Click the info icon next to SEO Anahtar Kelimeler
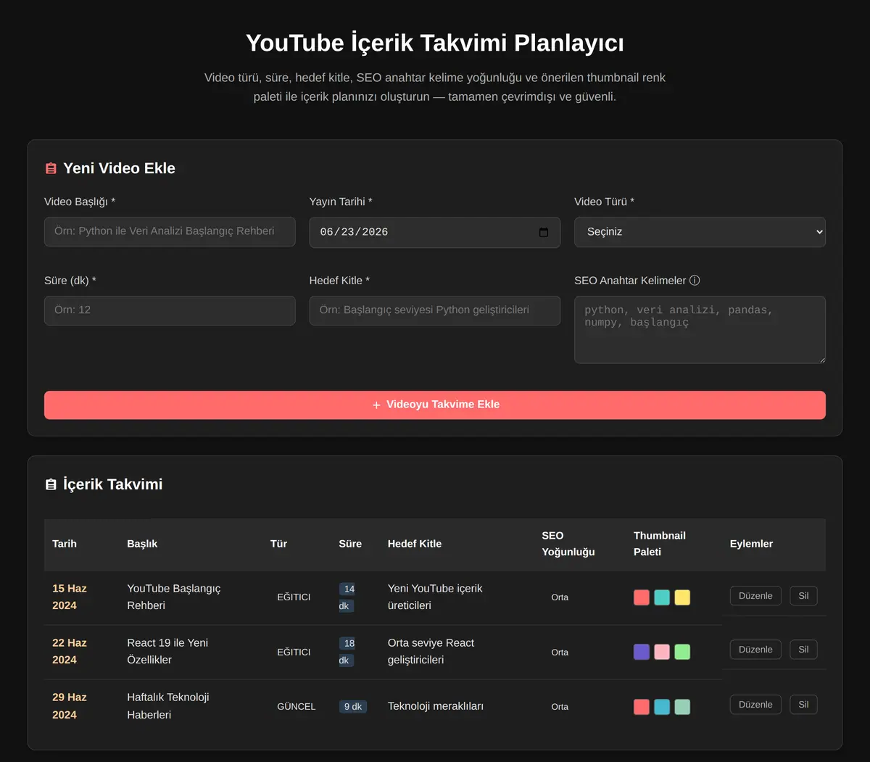The width and height of the screenshot is (870, 762). tap(695, 281)
